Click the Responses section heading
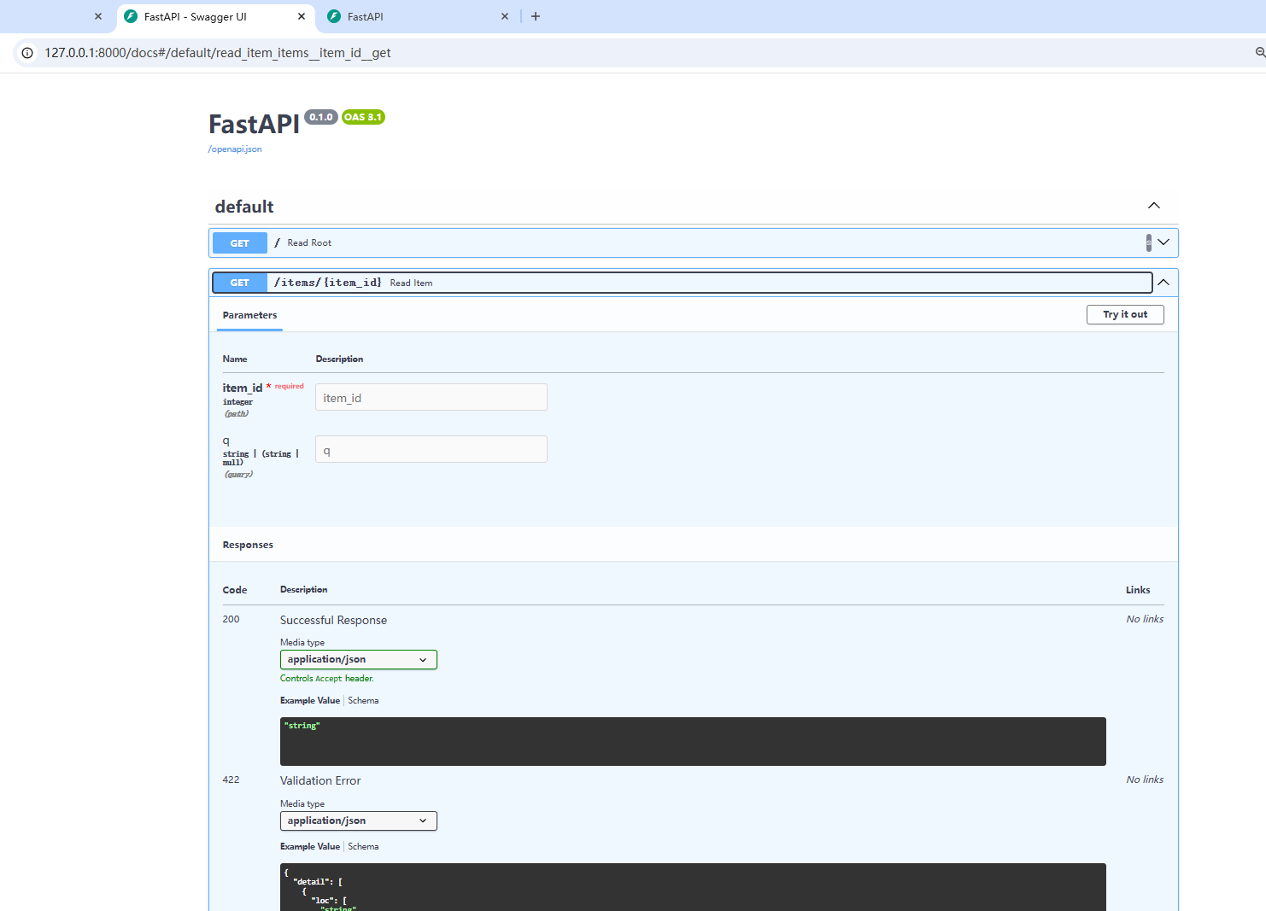1266x911 pixels. click(x=248, y=545)
